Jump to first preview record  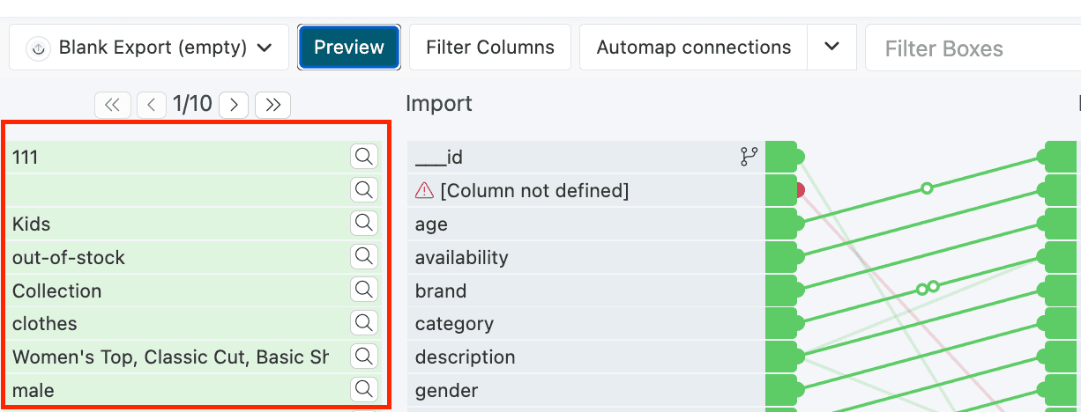pos(112,105)
